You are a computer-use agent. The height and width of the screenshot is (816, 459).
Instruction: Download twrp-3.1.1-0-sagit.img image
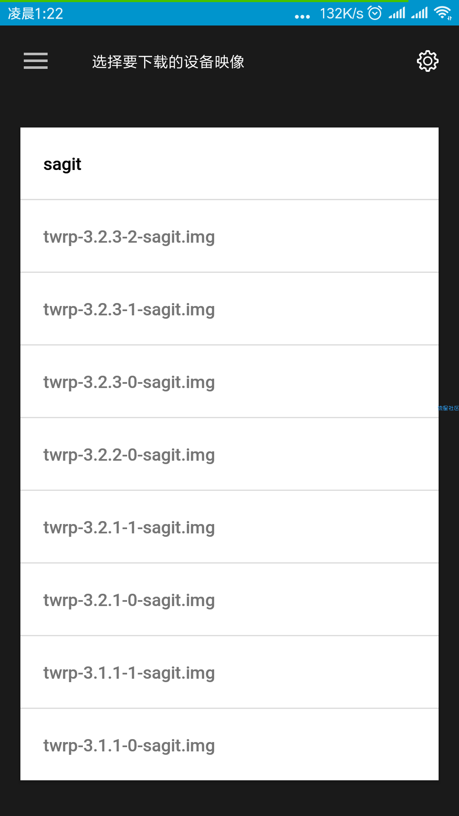click(x=229, y=745)
